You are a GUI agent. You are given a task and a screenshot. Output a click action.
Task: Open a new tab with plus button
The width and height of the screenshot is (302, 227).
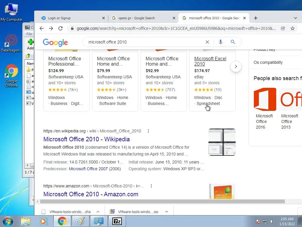click(256, 18)
